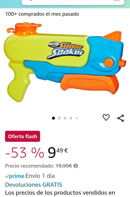Select second image carousel dot
Viewport: 130px width, 197px height.
coord(59,118)
